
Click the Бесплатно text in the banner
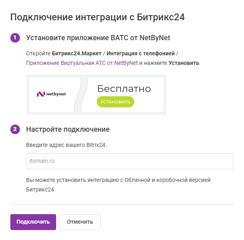(124, 89)
